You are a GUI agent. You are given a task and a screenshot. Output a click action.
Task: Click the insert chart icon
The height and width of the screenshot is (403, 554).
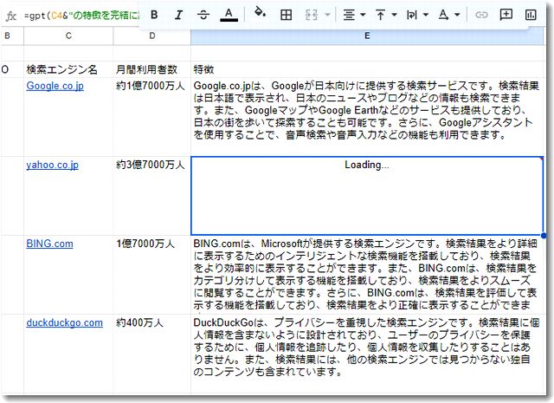(x=531, y=15)
